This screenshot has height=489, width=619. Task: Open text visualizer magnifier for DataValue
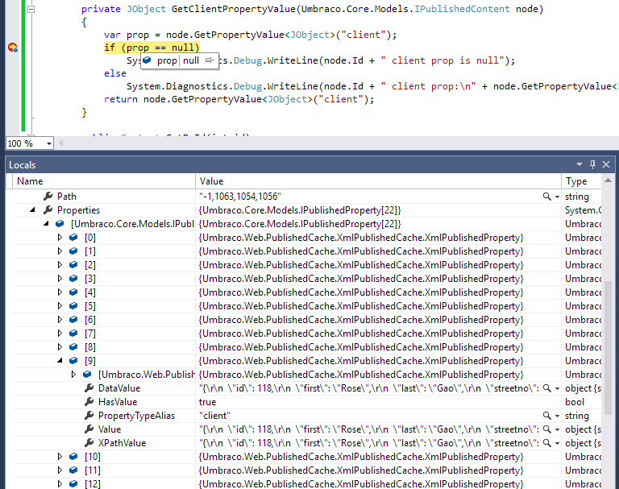pyautogui.click(x=546, y=388)
